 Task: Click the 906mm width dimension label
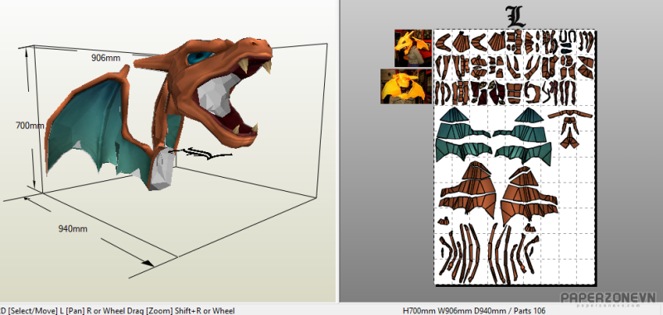click(x=106, y=58)
